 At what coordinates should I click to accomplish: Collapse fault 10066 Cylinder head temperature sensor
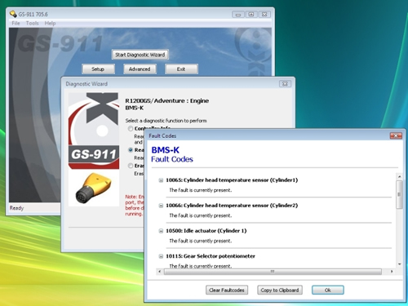coord(161,206)
